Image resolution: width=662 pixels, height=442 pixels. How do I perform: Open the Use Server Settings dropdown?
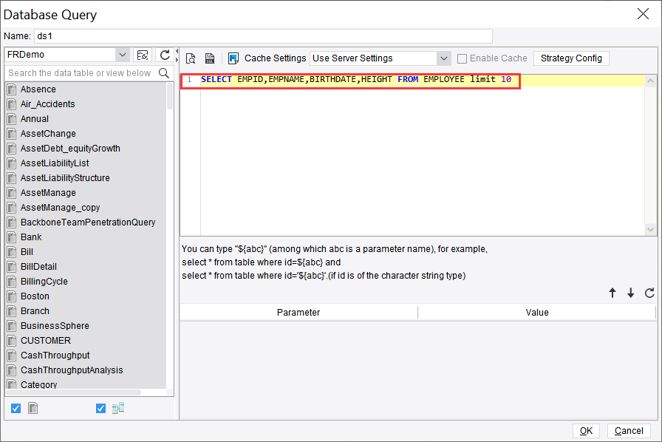[444, 58]
